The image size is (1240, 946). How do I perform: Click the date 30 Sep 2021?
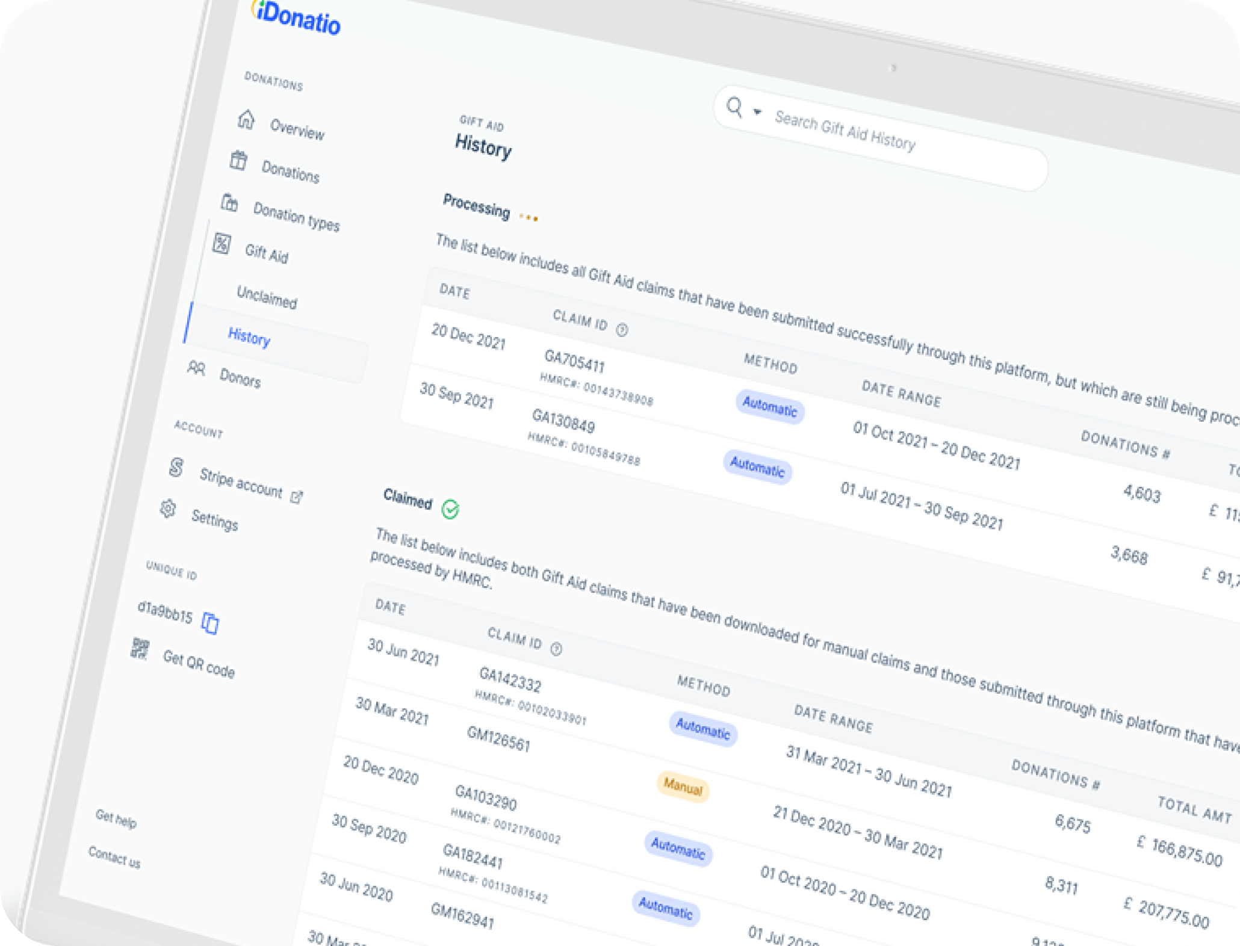(x=456, y=395)
